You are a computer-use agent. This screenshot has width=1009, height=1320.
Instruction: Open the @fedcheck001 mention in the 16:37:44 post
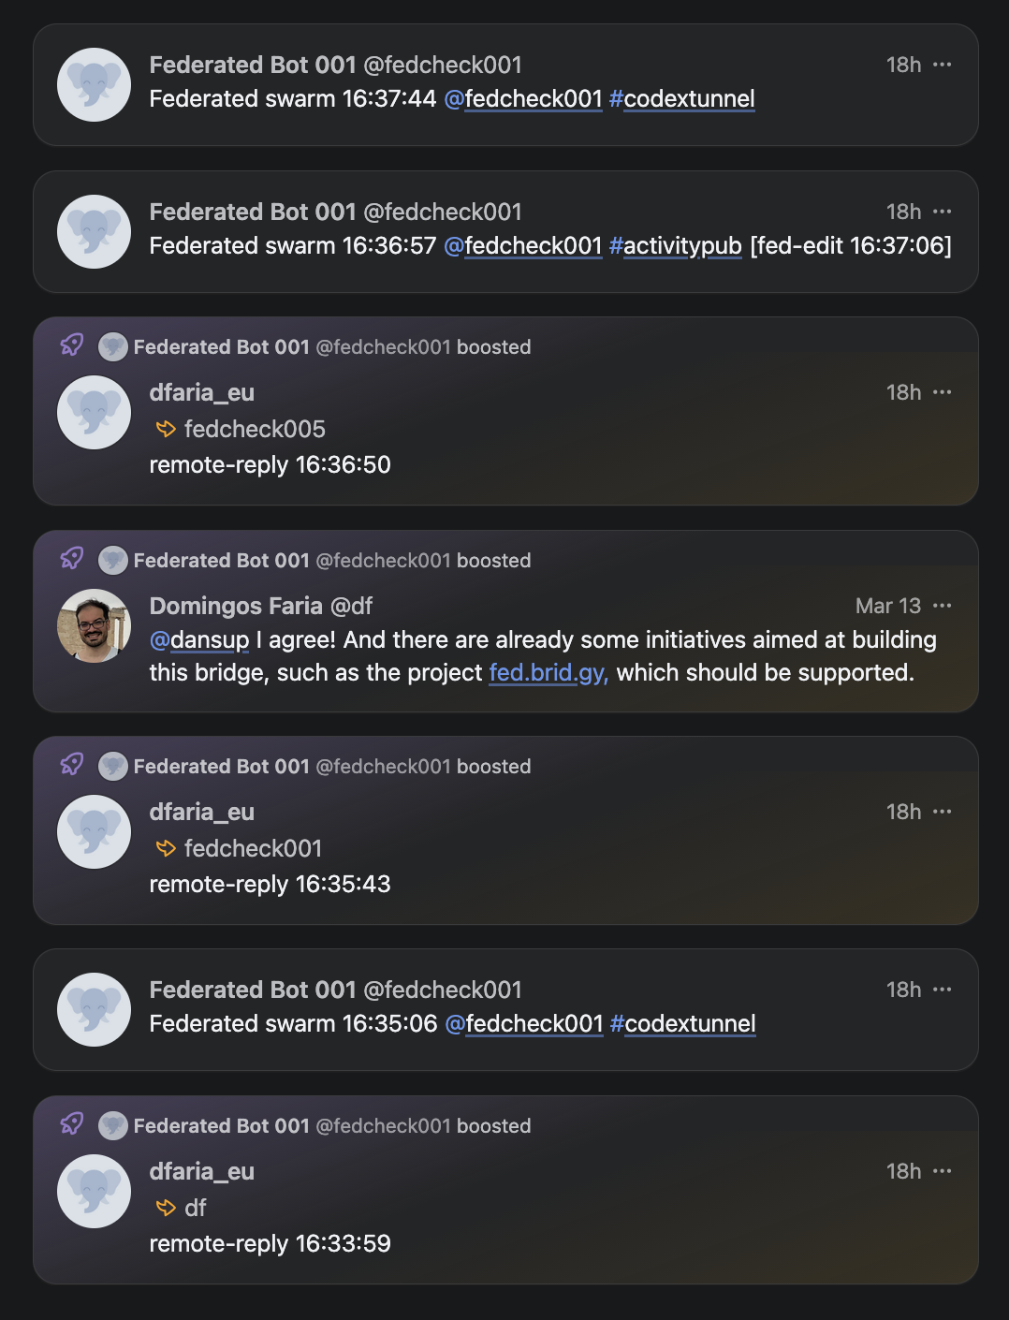click(523, 99)
